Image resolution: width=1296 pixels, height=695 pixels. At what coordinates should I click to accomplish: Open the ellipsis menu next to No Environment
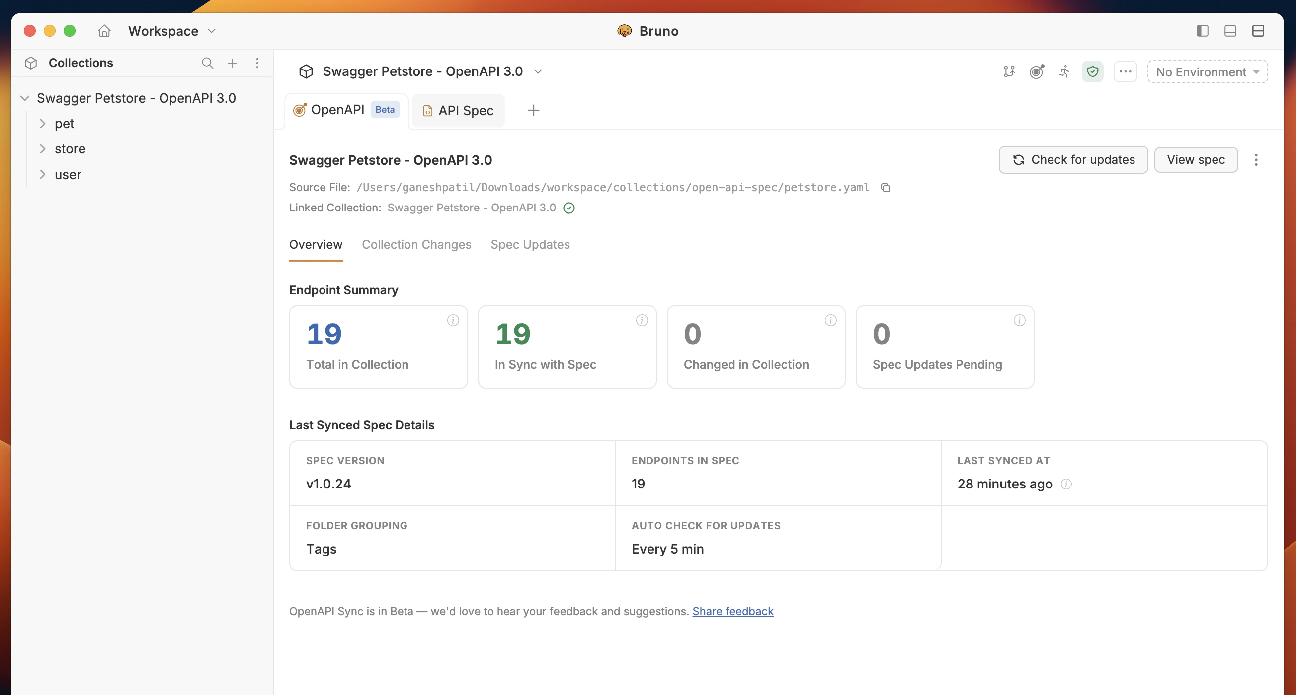click(x=1126, y=71)
